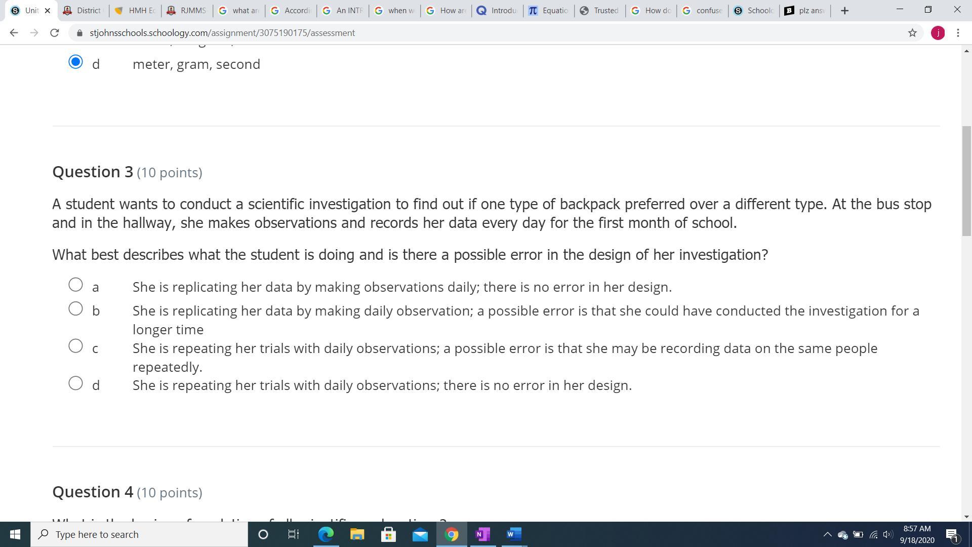Image resolution: width=972 pixels, height=547 pixels.
Task: Reload the current page
Action: pos(55,33)
